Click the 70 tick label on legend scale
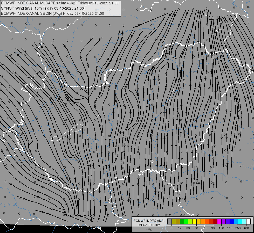254x233 pixels. click(205, 228)
